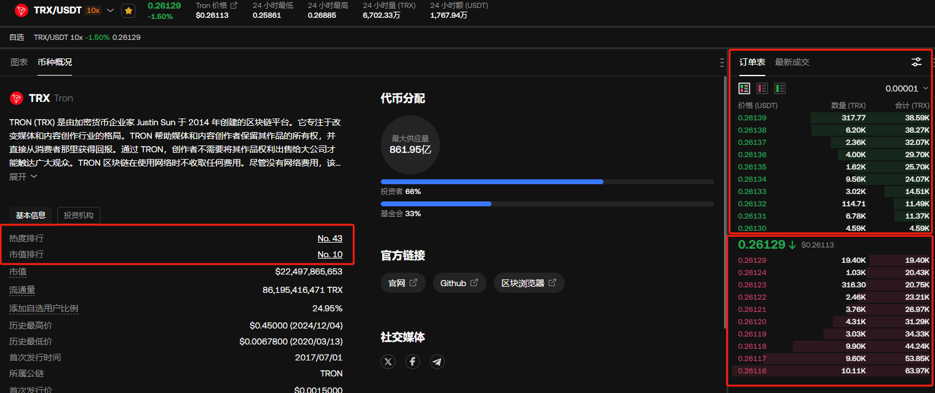This screenshot has width=935, height=393.
Task: Click the external link icon on 区块浏览器 button
Action: point(552,283)
